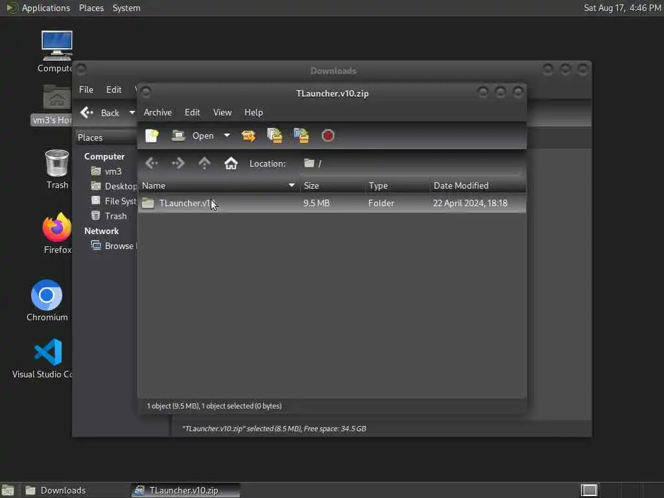Go forward in archive navigation

tap(178, 163)
